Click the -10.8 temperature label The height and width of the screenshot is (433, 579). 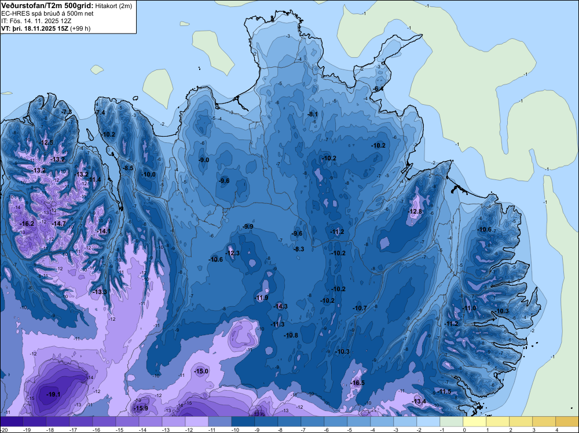291,335
